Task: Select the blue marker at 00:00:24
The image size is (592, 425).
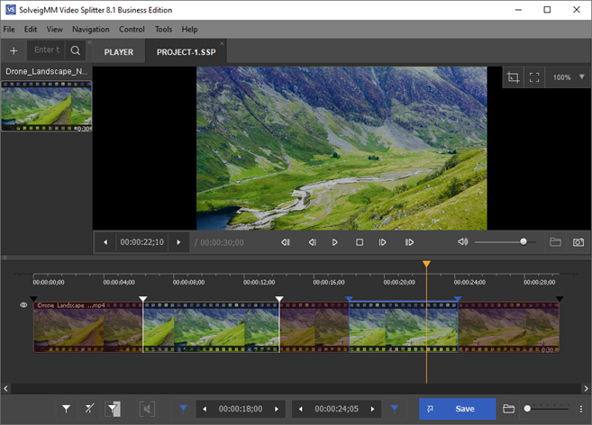Action: pos(458,299)
